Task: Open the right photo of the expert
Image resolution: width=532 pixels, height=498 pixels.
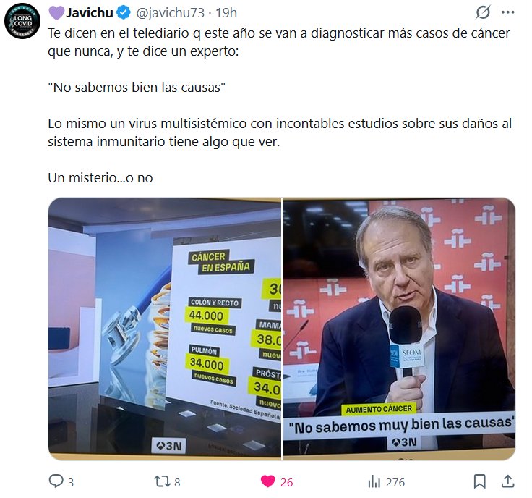Action: point(399,329)
